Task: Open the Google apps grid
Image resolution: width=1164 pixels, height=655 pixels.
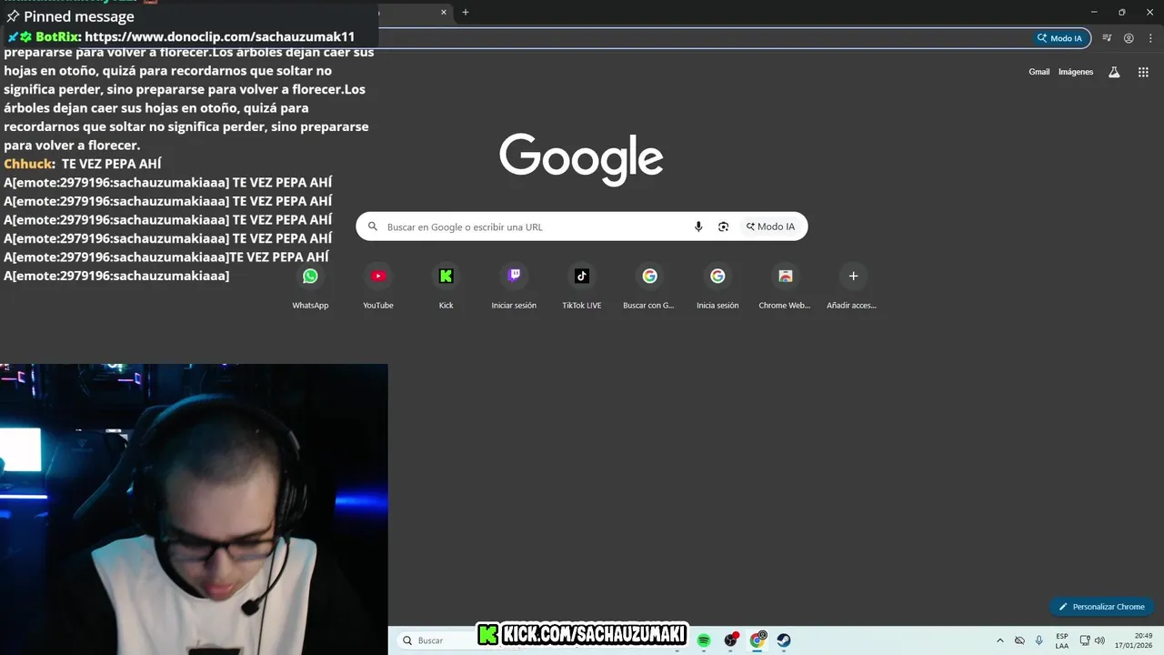Action: tap(1143, 72)
